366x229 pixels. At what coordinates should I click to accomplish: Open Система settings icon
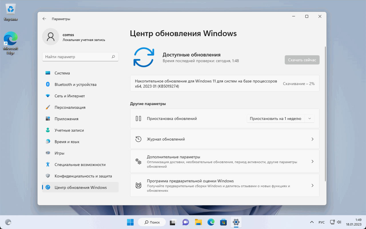pos(48,73)
